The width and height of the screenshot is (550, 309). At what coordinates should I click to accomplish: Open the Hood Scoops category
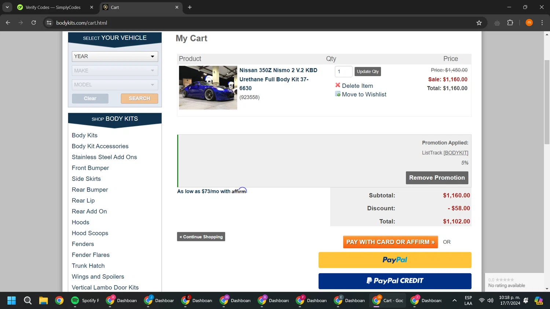point(90,233)
